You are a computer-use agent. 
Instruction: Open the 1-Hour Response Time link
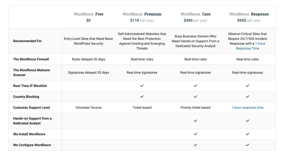click(251, 46)
